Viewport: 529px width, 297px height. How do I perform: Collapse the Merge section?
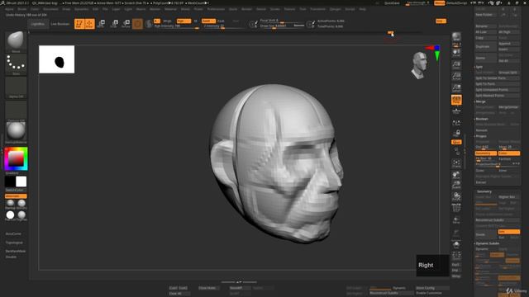coord(480,101)
